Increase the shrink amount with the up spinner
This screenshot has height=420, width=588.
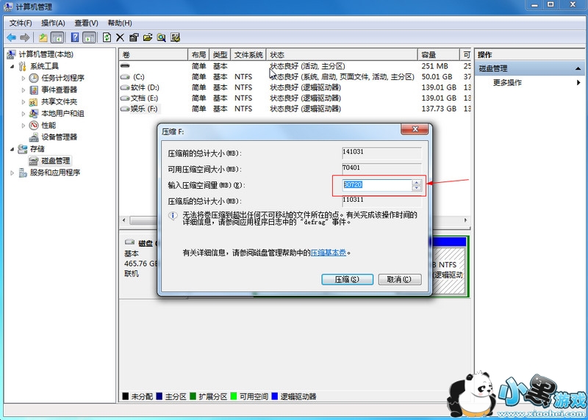417,182
